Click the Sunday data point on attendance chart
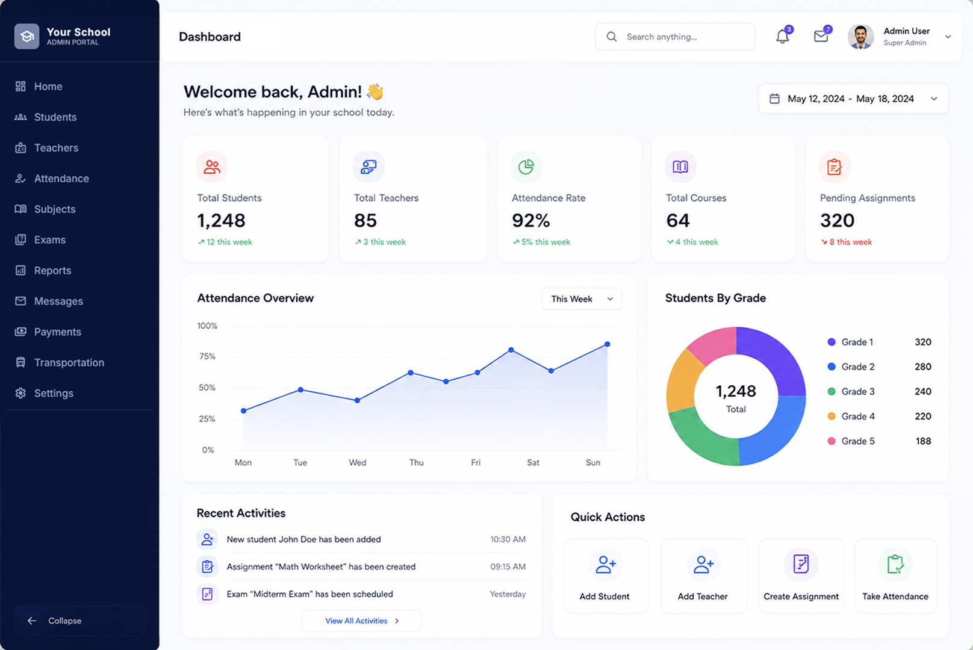 point(608,344)
